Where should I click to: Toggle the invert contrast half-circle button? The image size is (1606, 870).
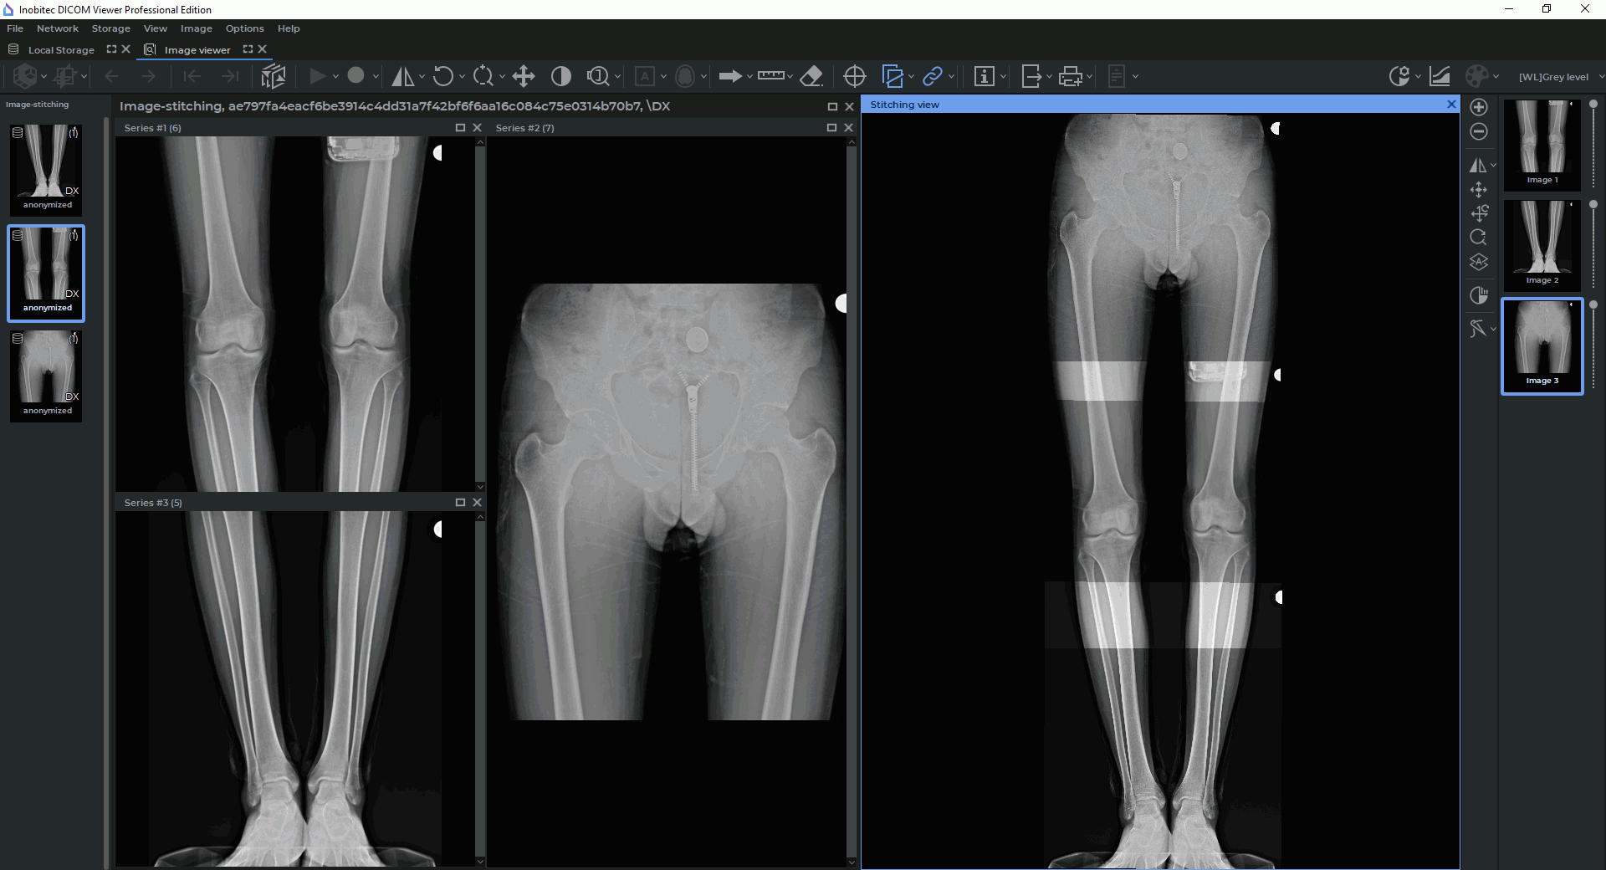pyautogui.click(x=561, y=77)
